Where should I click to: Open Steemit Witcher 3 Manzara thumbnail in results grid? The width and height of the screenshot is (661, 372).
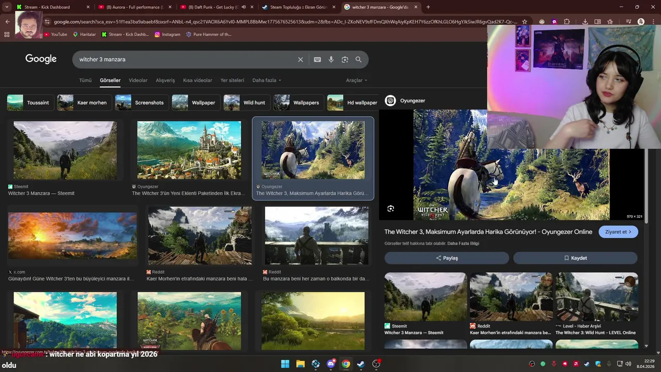point(65,150)
